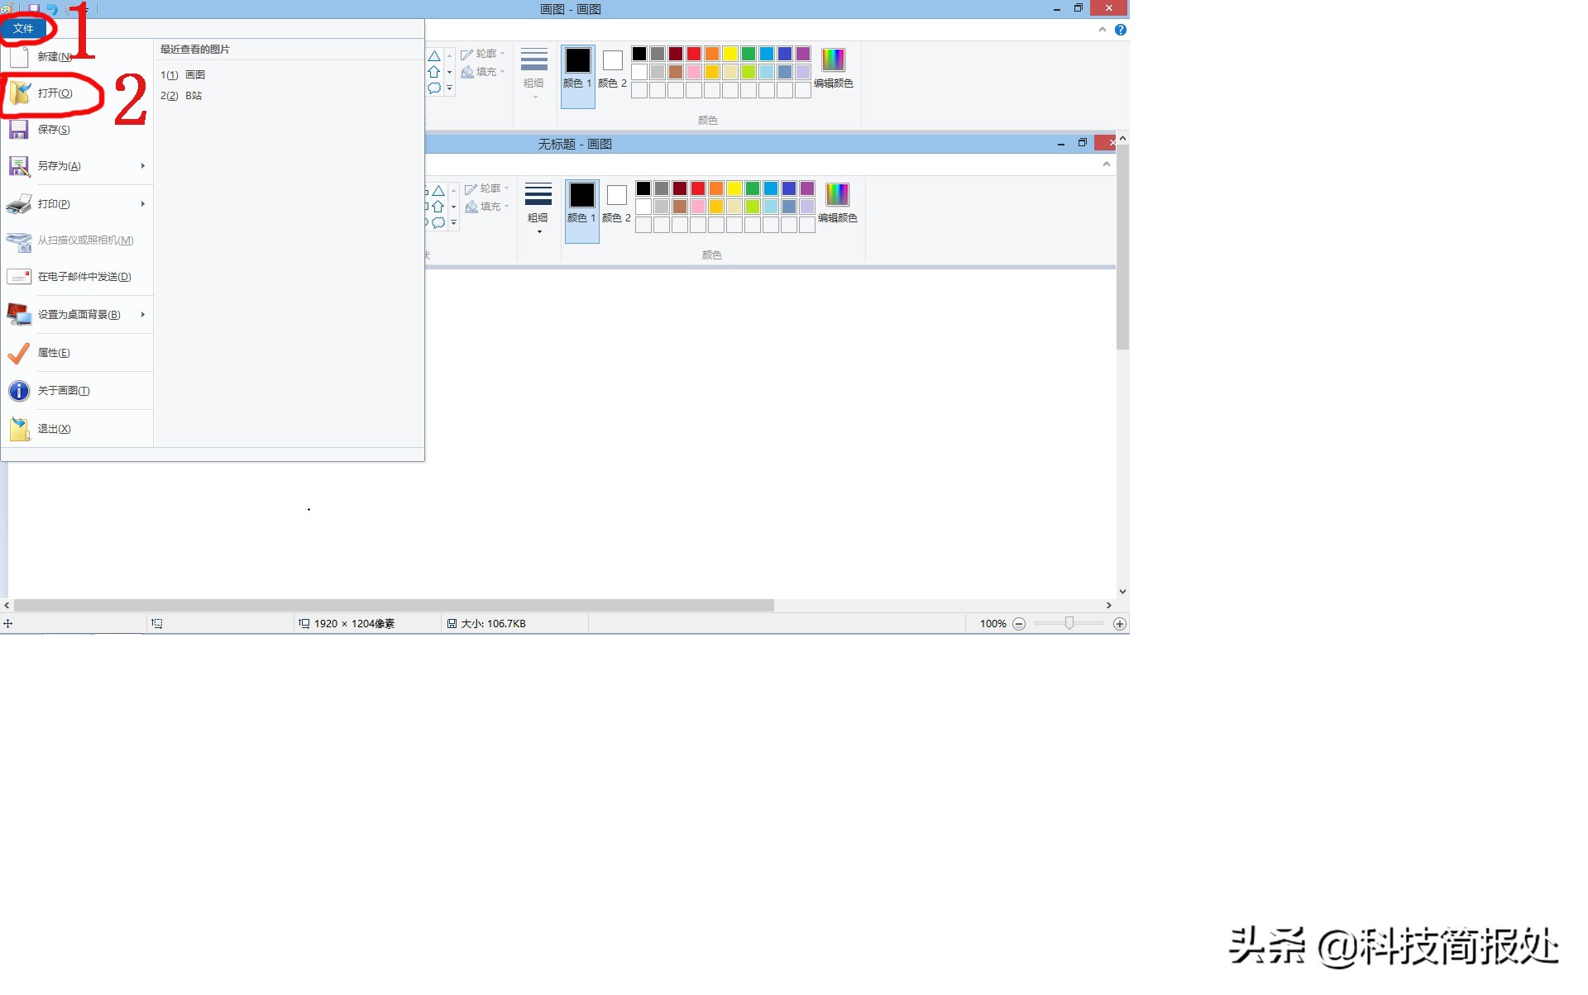
Task: Click the Save floppy disk icon
Action: point(19,130)
